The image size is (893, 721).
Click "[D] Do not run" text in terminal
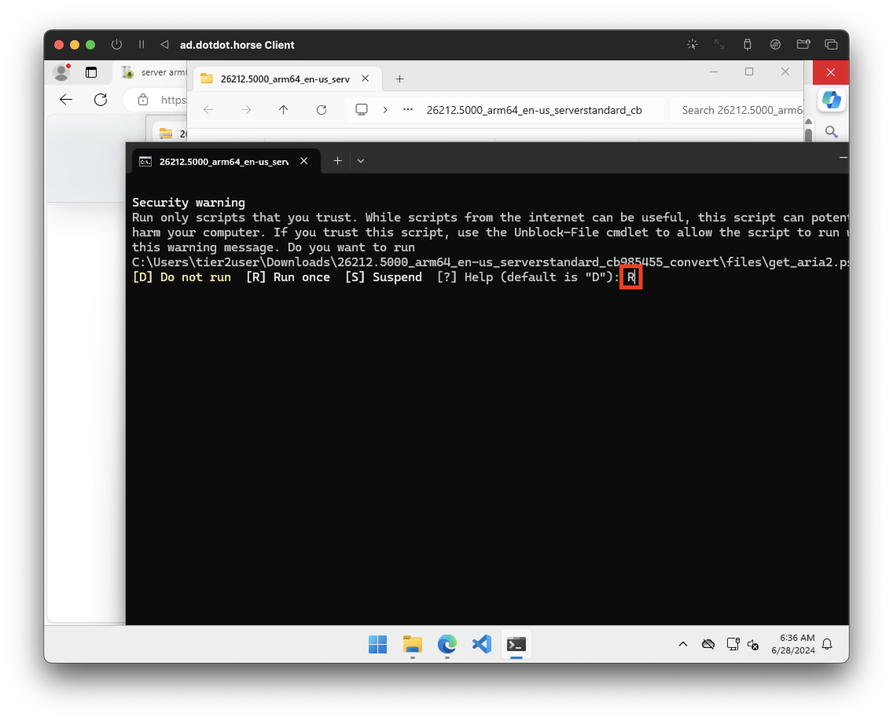(182, 277)
